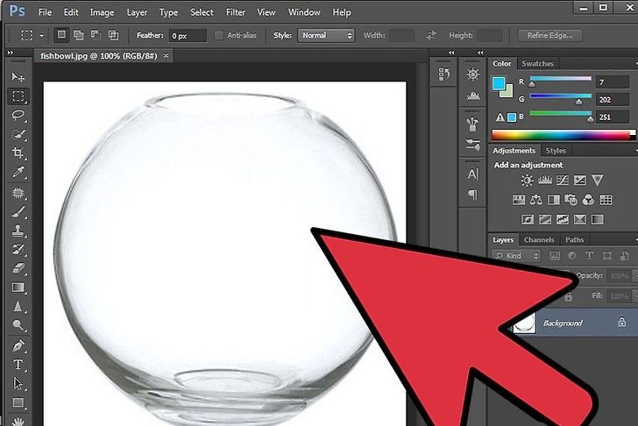Image resolution: width=638 pixels, height=426 pixels.
Task: Enable the Anti-alias checkbox
Action: coord(220,36)
